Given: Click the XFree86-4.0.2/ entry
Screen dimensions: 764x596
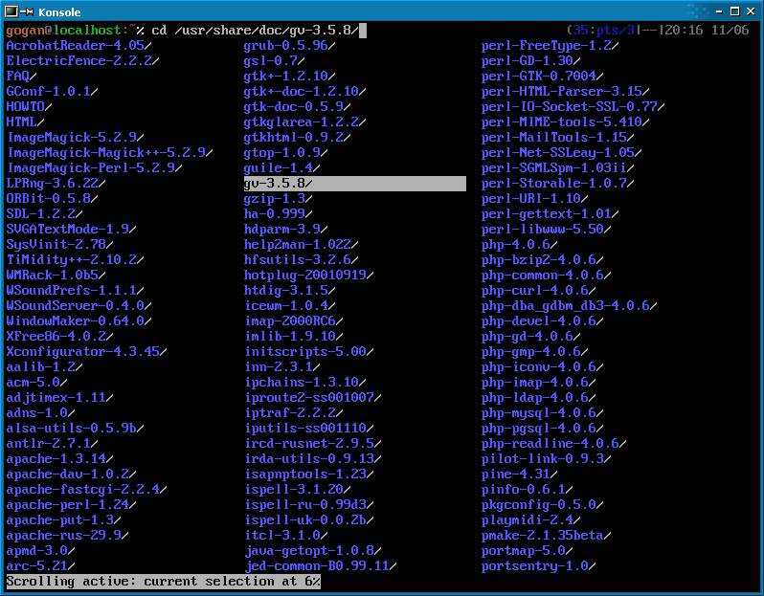Looking at the screenshot, I should point(59,337).
